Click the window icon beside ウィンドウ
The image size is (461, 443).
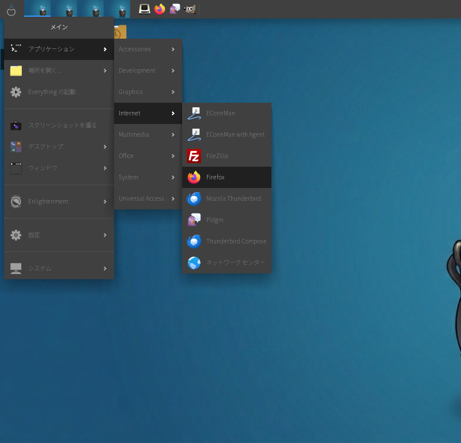pos(16,168)
